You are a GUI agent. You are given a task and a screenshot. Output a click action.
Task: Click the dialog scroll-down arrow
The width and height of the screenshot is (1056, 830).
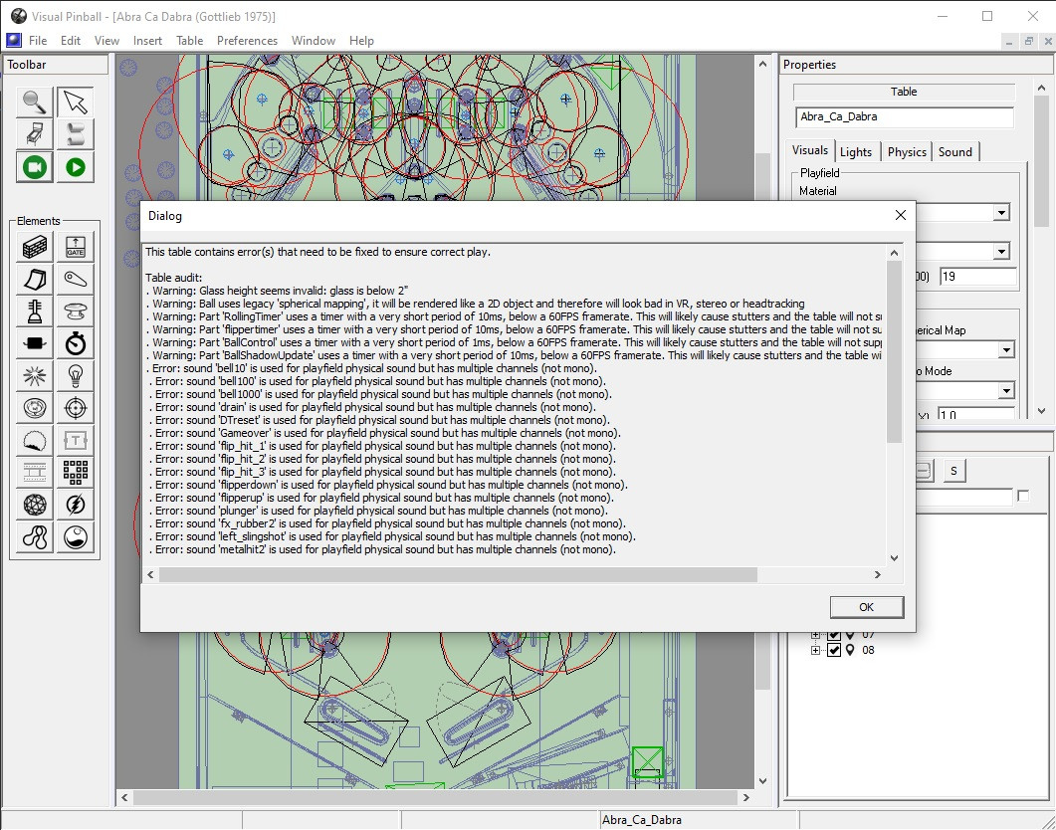point(894,557)
